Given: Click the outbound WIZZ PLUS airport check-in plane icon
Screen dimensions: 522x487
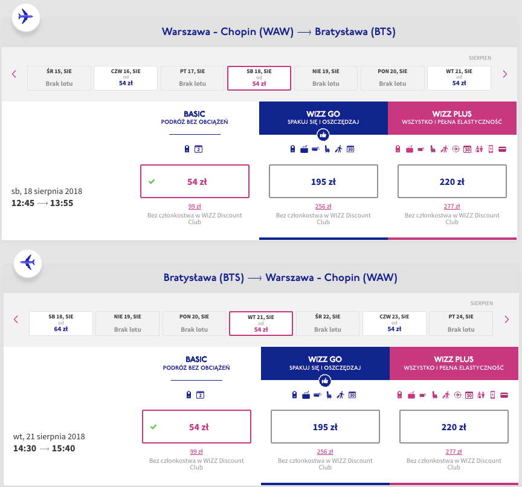Looking at the screenshot, I should (x=456, y=149).
